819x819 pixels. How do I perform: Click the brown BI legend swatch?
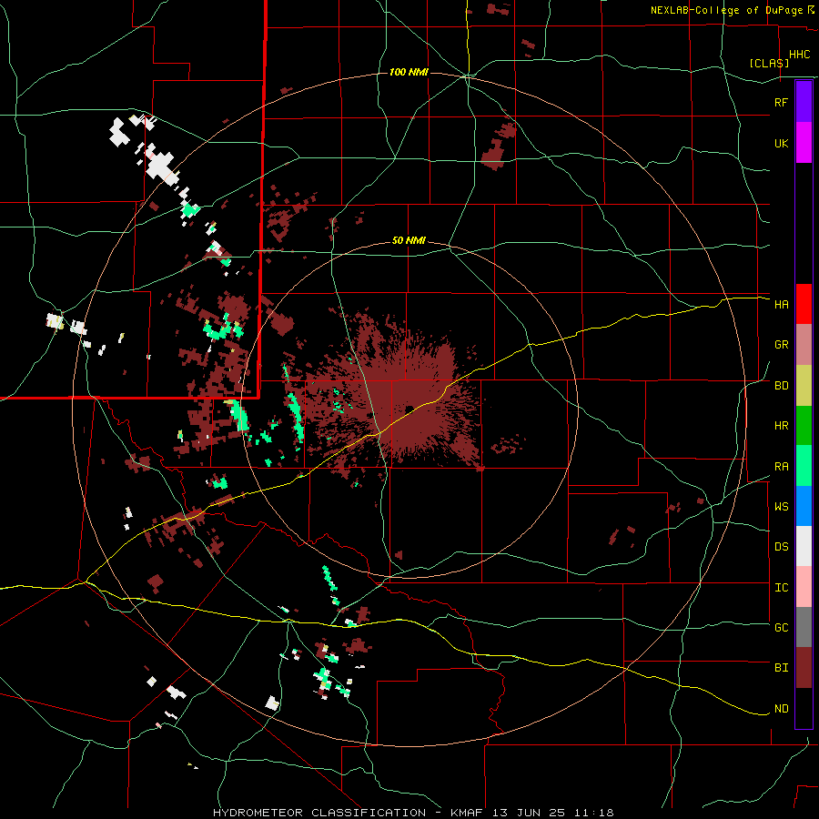[804, 668]
